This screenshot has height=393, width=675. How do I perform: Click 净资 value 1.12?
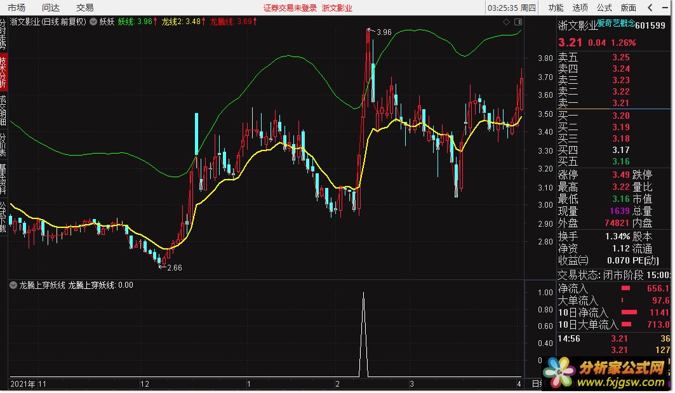tap(621, 248)
